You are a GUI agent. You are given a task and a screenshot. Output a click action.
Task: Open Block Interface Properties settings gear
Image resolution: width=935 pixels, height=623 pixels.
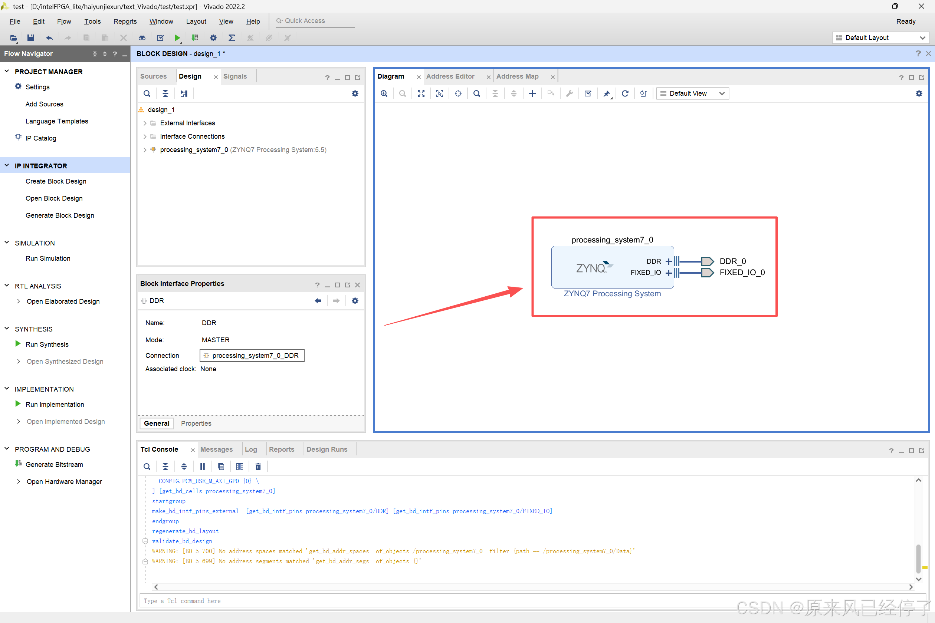tap(355, 301)
